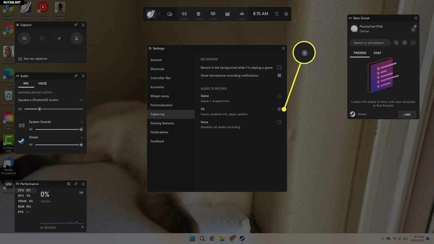This screenshot has width=434, height=244.
Task: Expand the Speakers (Realtek(R) Audio) output dropdown
Action: point(51,100)
